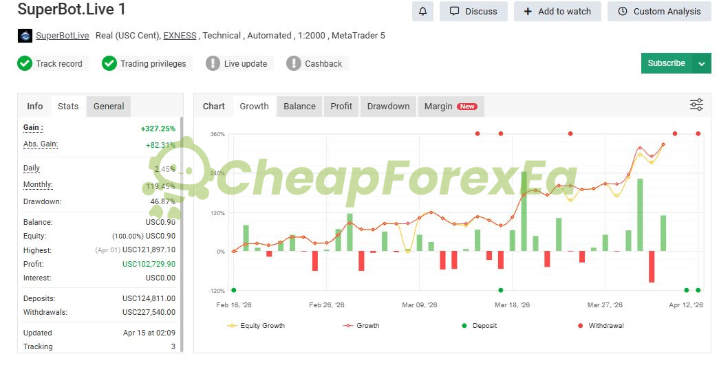The image size is (719, 365).
Task: Click the Highest value USC121,897.10
Action: (x=149, y=250)
